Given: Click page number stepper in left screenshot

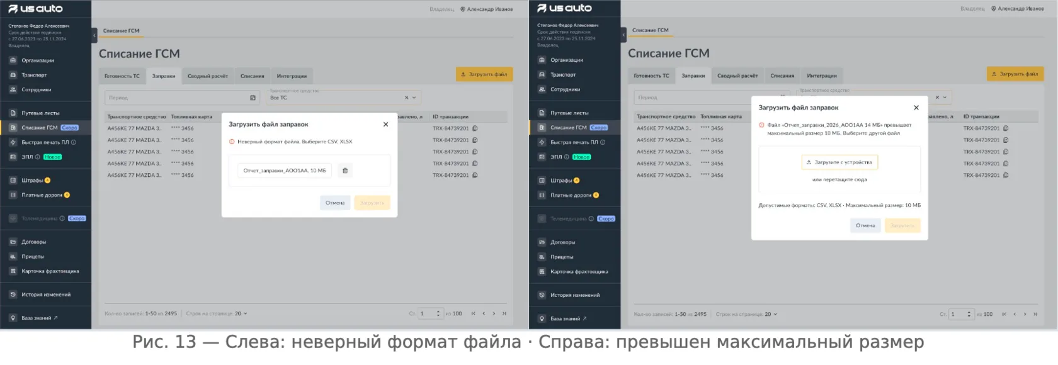Looking at the screenshot, I should pyautogui.click(x=438, y=313).
